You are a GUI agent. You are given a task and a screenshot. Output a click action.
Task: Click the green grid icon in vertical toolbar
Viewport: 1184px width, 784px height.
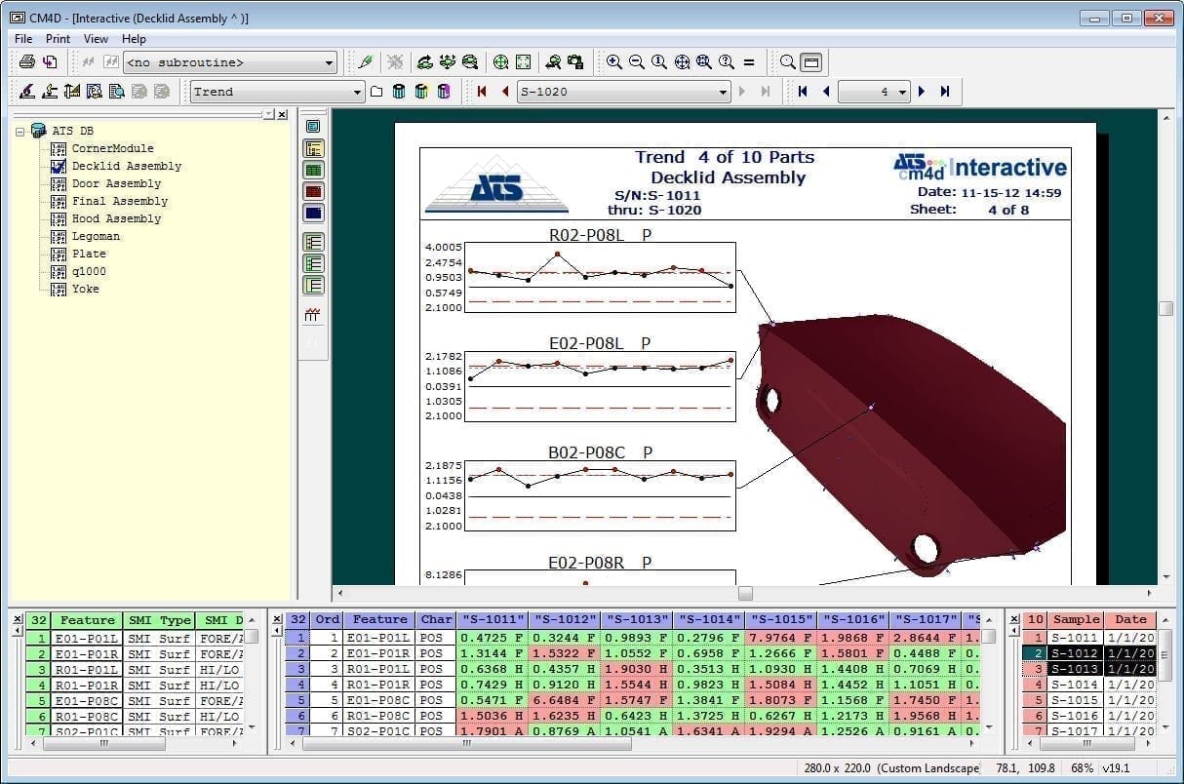(314, 170)
